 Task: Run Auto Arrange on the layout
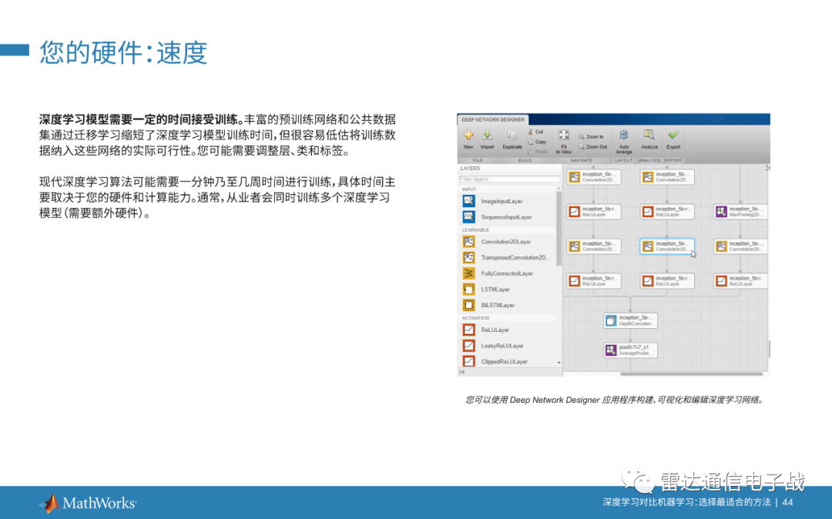pos(624,142)
